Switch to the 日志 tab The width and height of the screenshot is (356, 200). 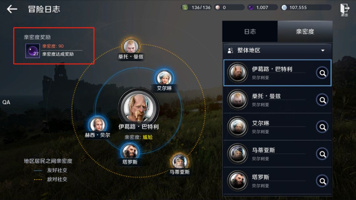pos(250,32)
